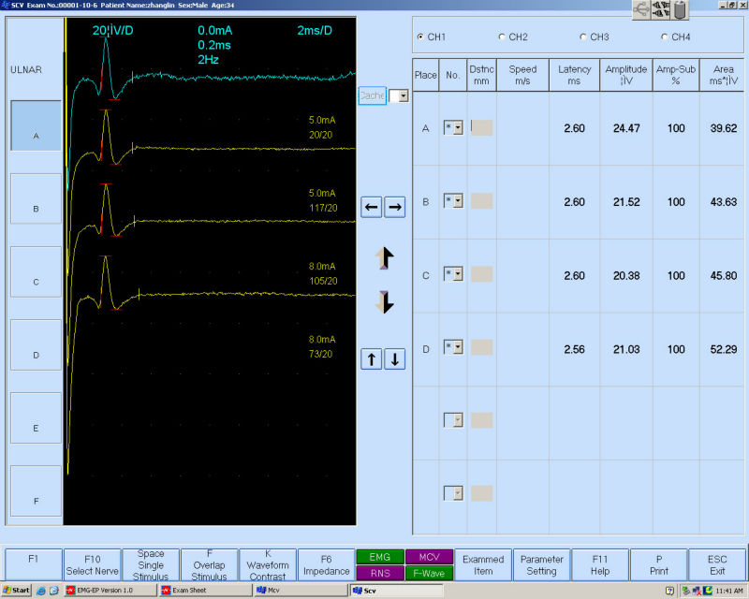
Task: Click the large downward gain arrow
Action: point(385,302)
